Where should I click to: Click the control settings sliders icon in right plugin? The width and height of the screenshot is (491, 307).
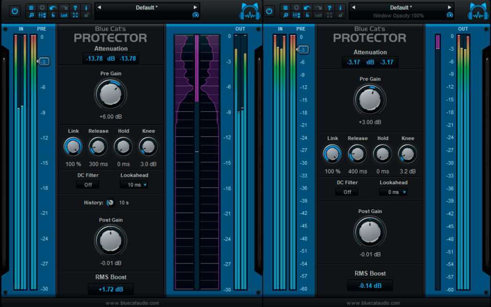point(296,15)
